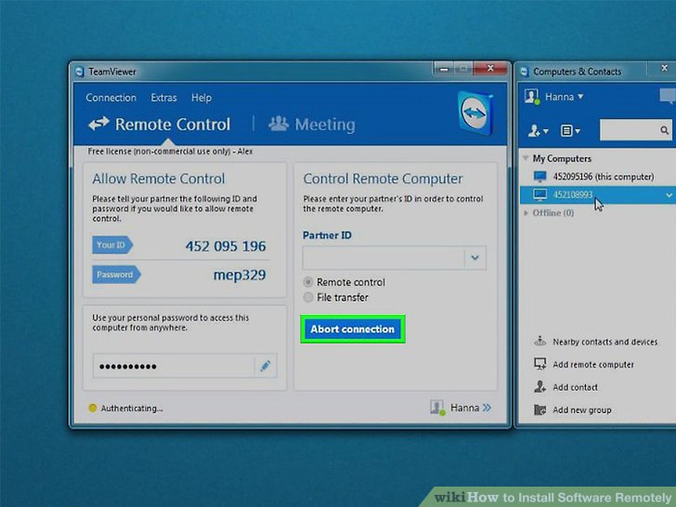Open the Partner ID dropdown arrow
Viewport: 676px width, 507px height.
tap(475, 258)
